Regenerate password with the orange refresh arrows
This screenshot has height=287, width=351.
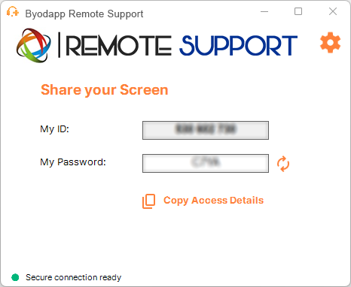click(283, 164)
